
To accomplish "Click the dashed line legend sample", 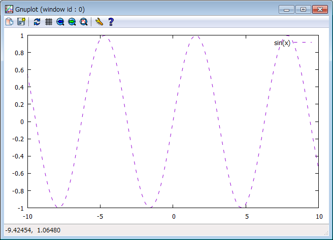I will click(x=302, y=43).
